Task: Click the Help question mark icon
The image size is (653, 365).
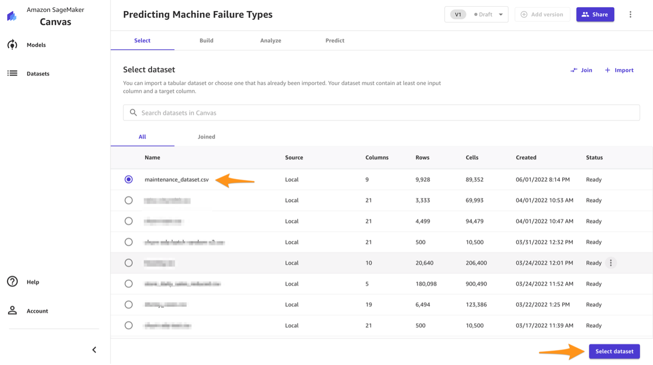Action: [12, 282]
